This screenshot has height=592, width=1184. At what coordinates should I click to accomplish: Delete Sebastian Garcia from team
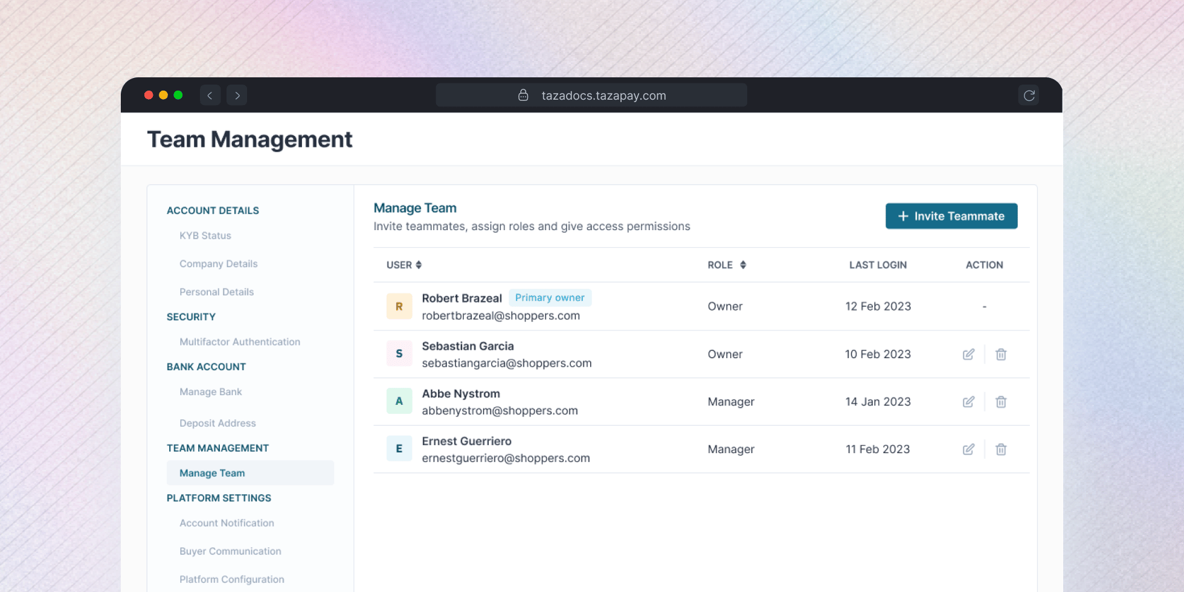1001,355
